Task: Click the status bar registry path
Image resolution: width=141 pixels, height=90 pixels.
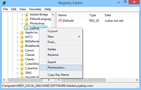Action: click(47, 86)
